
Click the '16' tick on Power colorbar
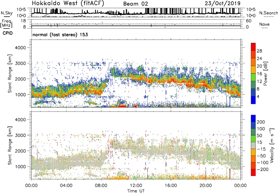coord(259,74)
